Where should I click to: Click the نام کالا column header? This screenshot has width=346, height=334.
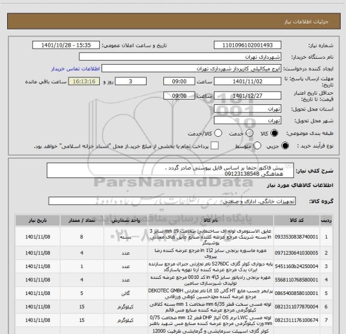click(211, 220)
